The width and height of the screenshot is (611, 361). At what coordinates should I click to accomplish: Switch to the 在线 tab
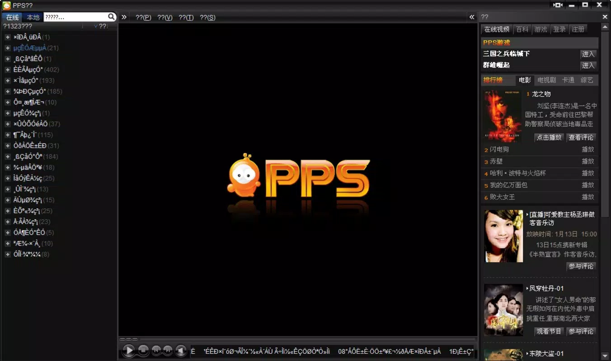click(12, 17)
